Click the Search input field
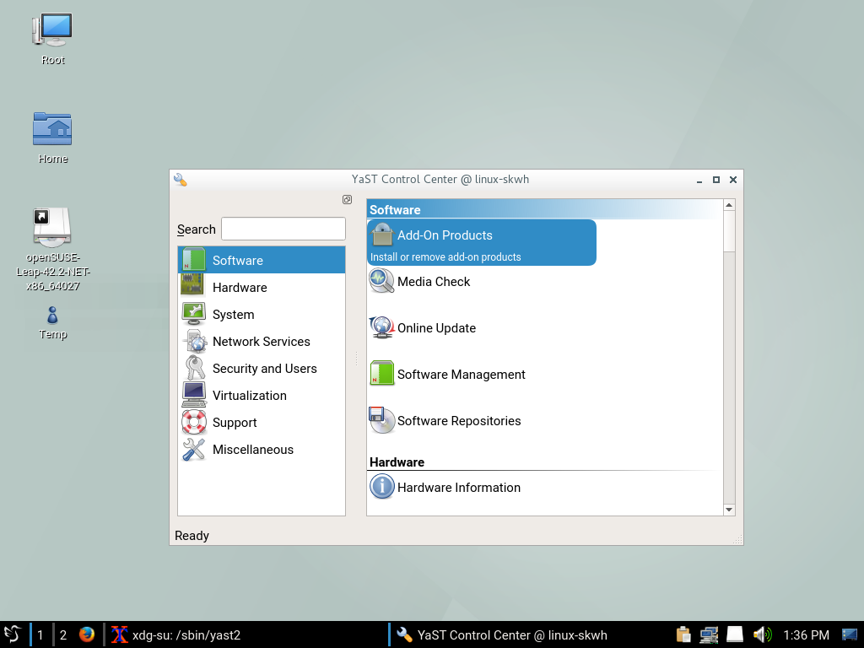Screen dimensions: 864x648 pos(283,229)
